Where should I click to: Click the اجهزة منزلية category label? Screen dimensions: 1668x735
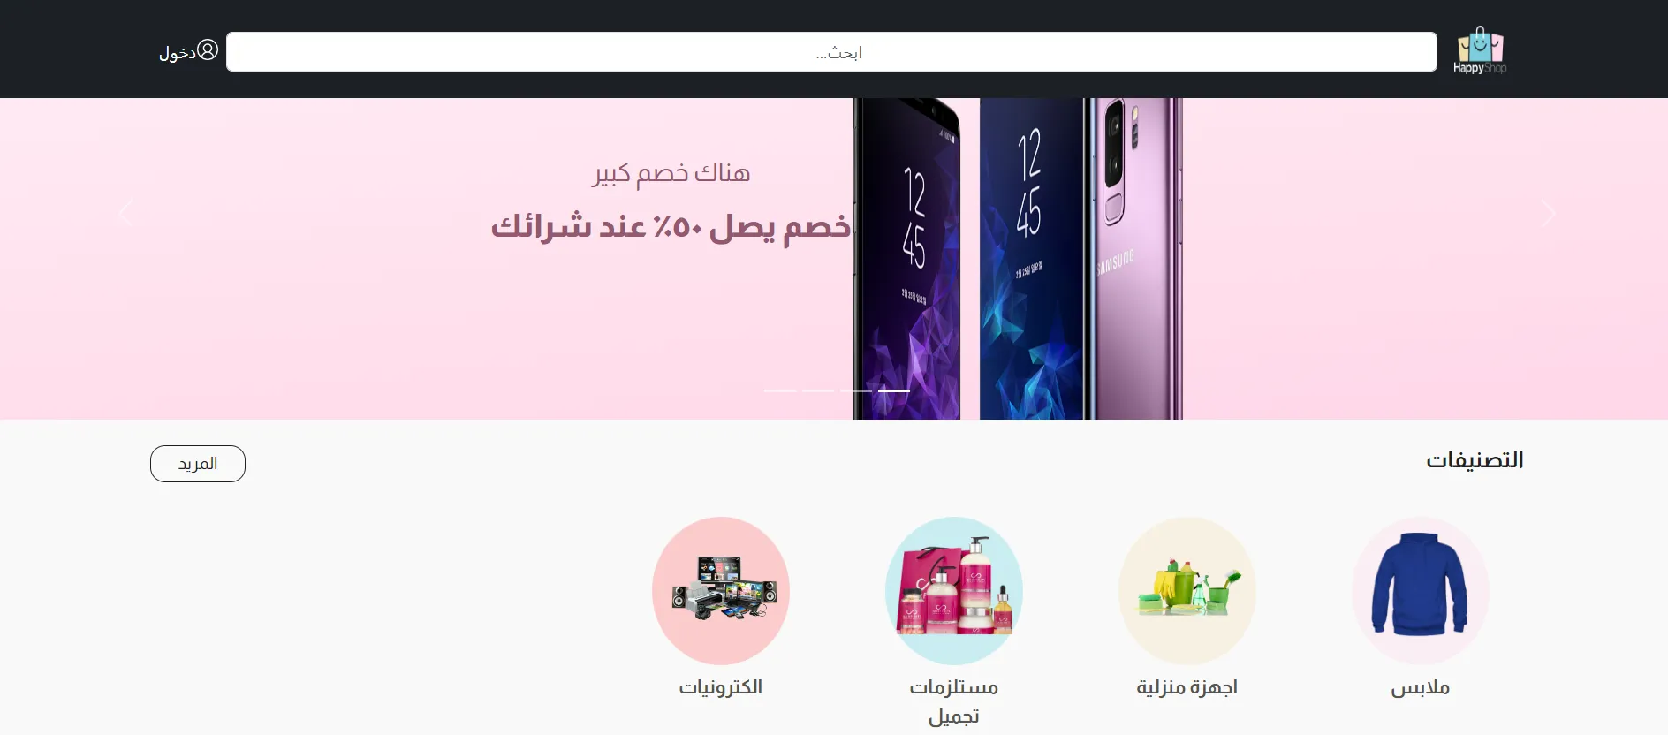click(1187, 687)
